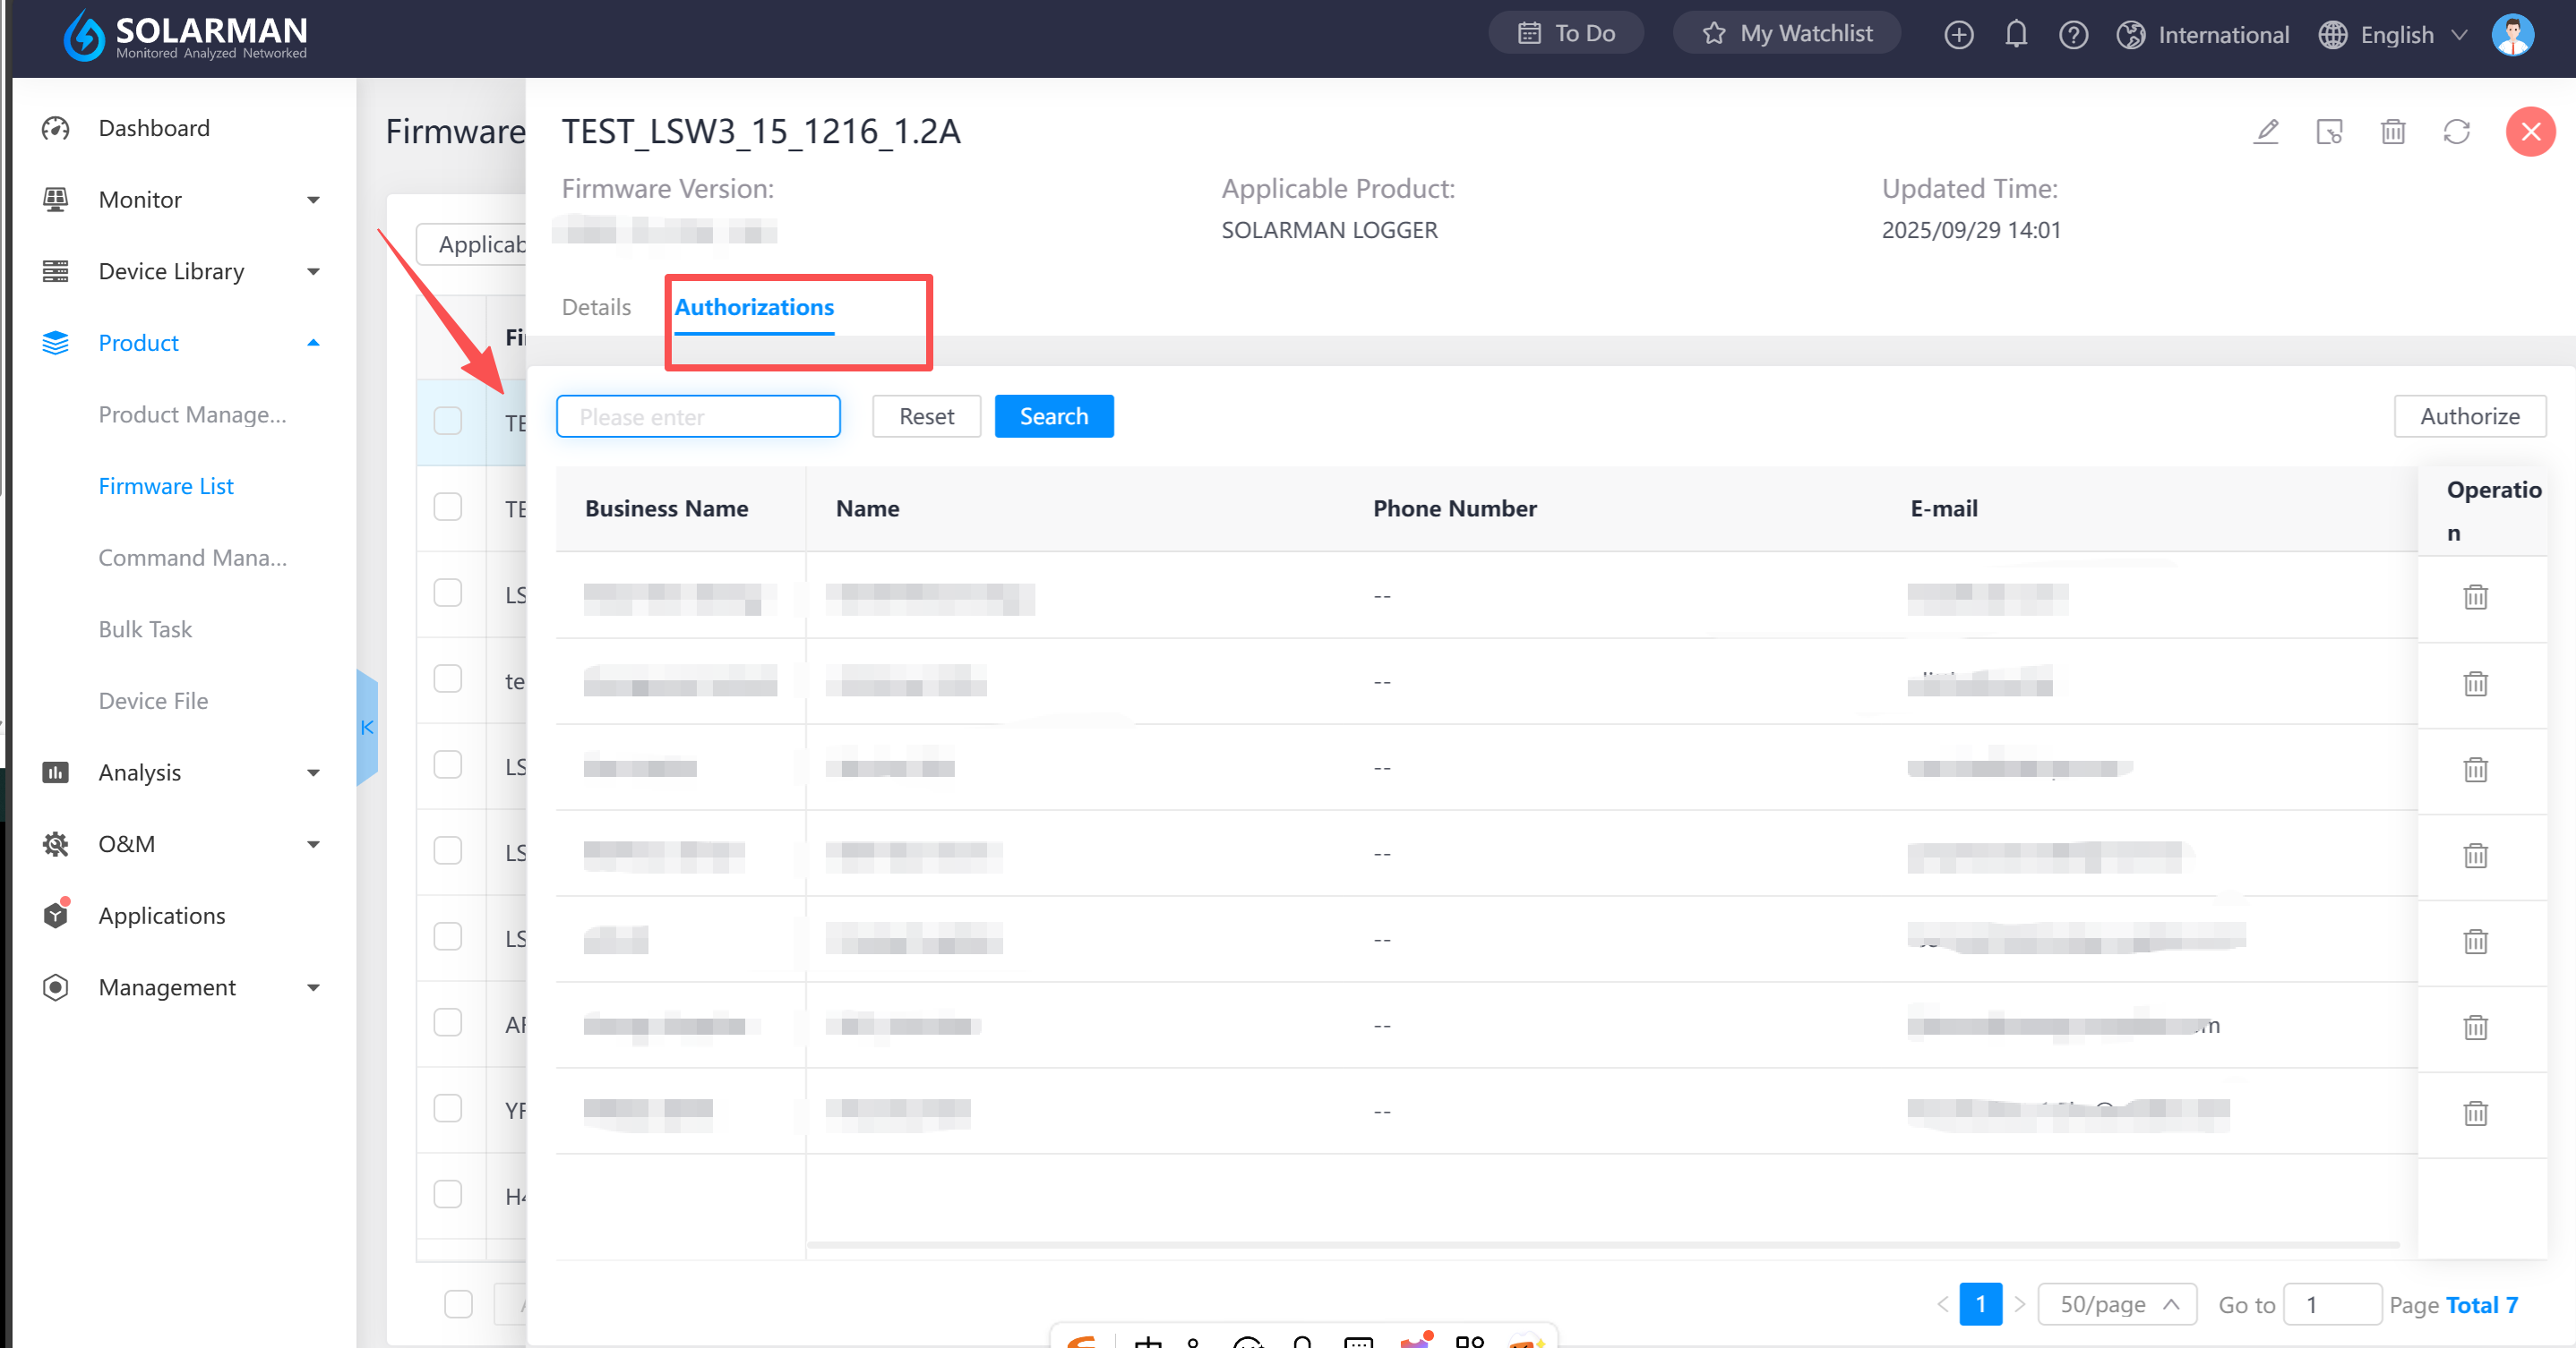Check the first firmware row checkbox
Screen dimensions: 2576x1348
pos(447,421)
